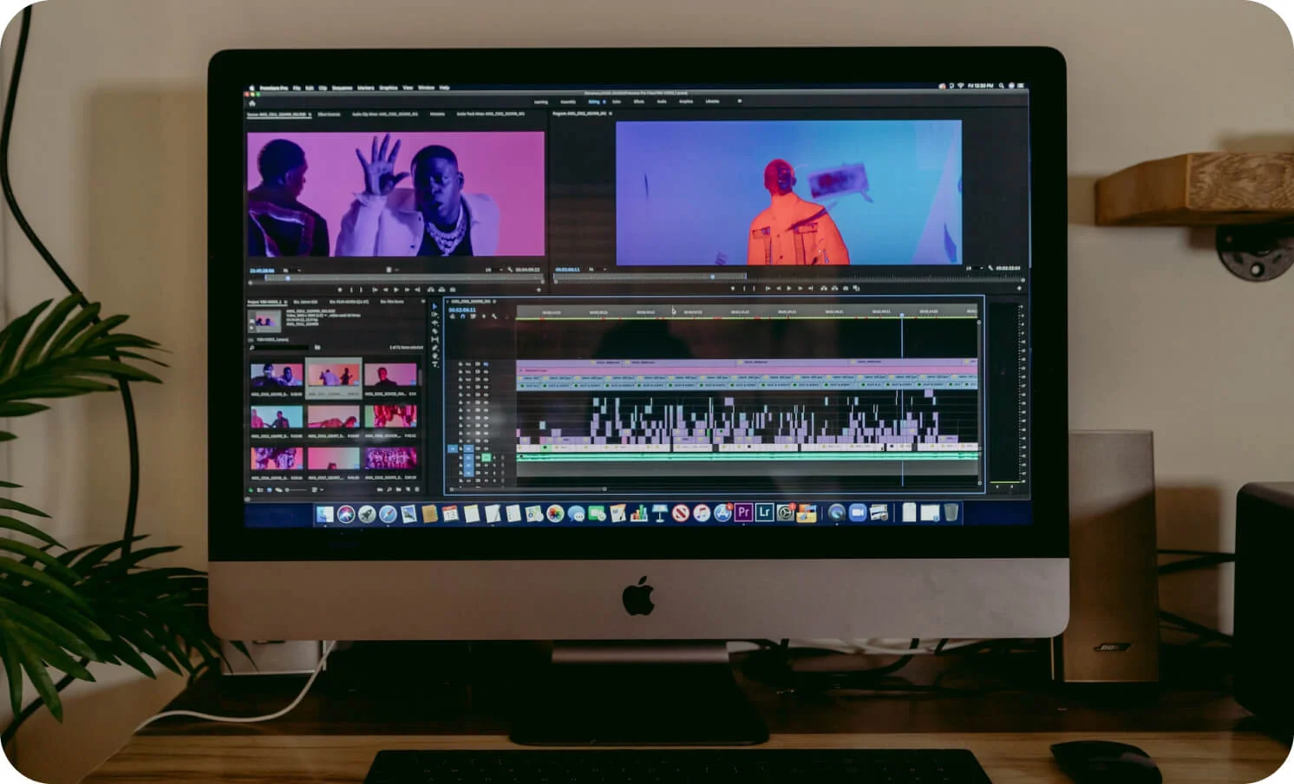Open the File menu
This screenshot has width=1294, height=784.
297,88
